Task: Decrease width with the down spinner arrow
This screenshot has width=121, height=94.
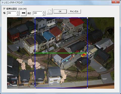Action: (x=18, y=14)
